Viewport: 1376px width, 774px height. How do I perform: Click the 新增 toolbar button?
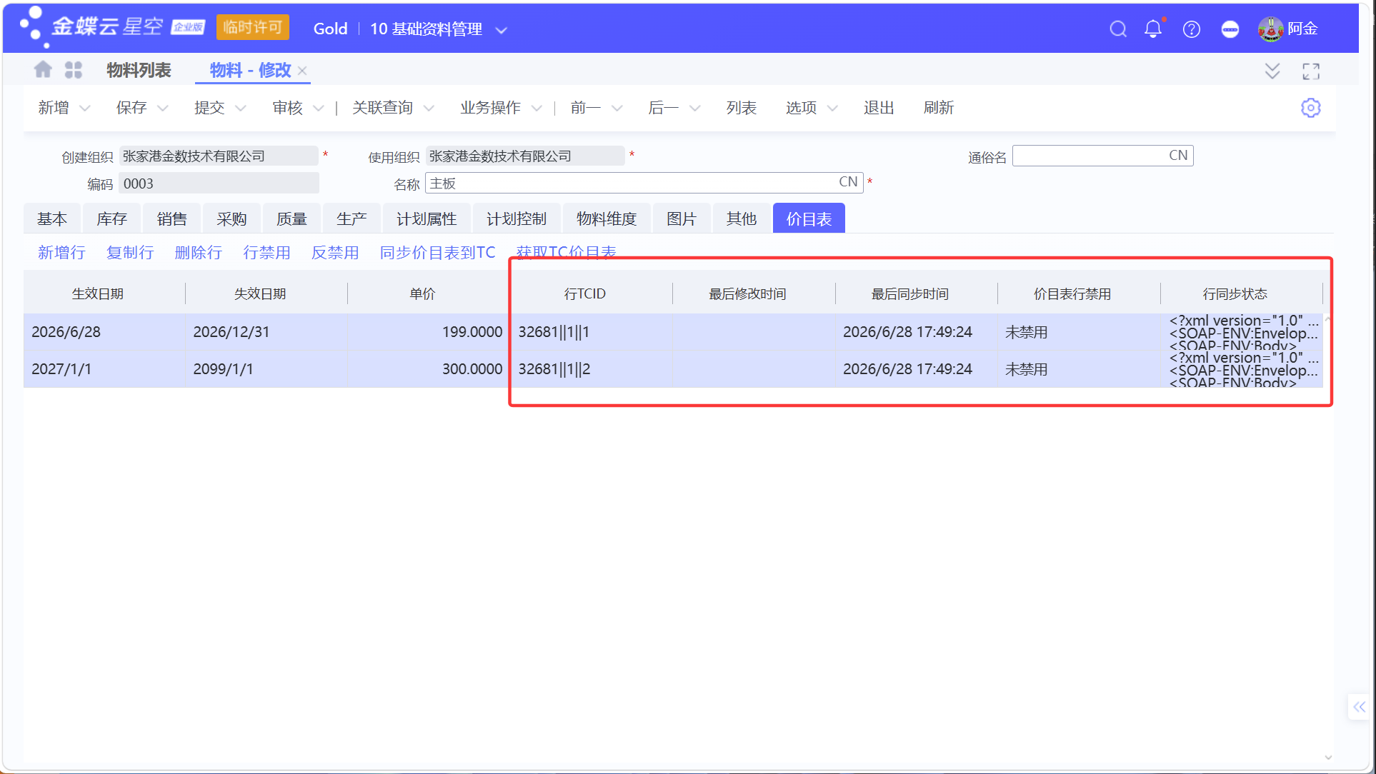pos(54,108)
